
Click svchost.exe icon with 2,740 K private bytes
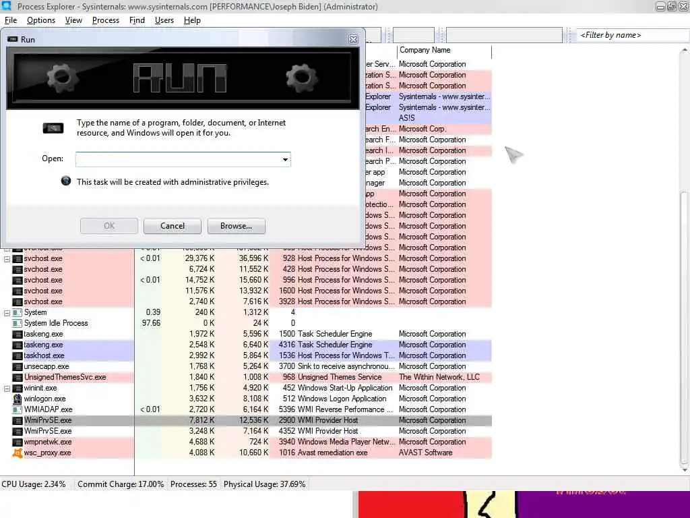(17, 301)
